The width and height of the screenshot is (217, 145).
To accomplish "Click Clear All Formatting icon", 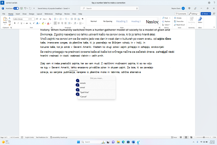I will (x=50, y=19).
